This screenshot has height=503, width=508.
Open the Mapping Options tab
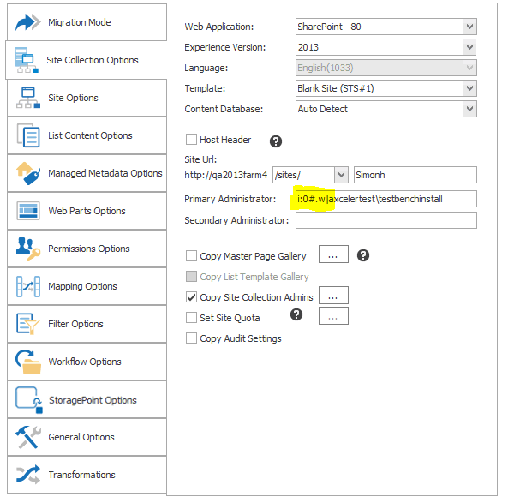click(87, 286)
